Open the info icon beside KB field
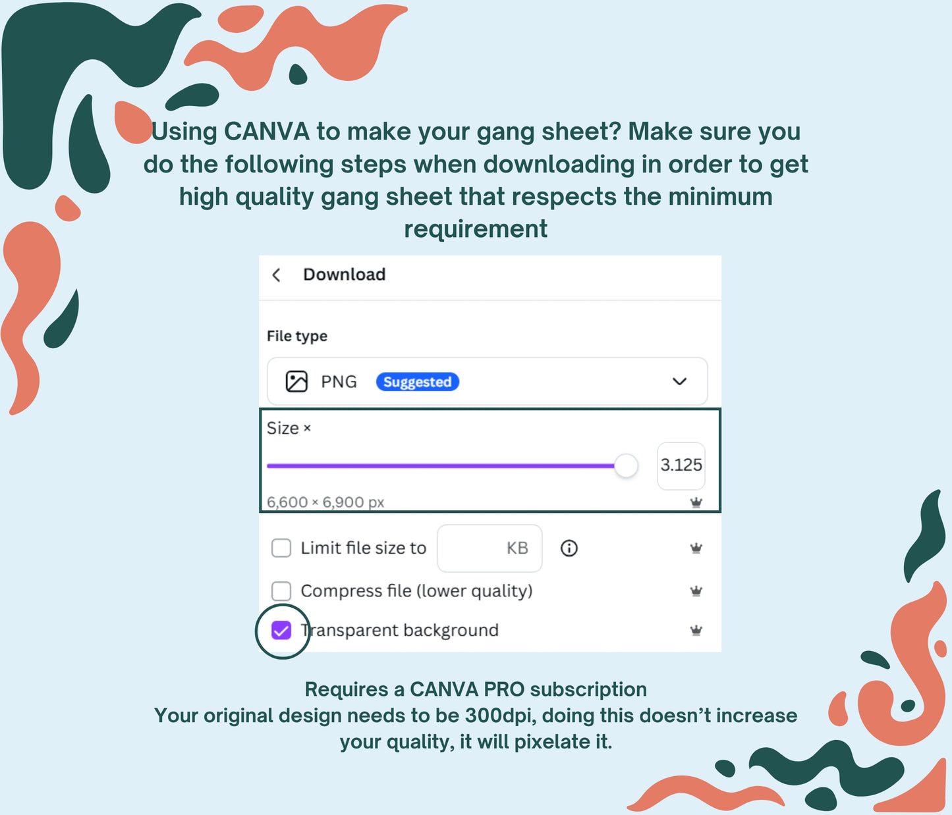Image resolution: width=952 pixels, height=815 pixels. click(x=569, y=548)
